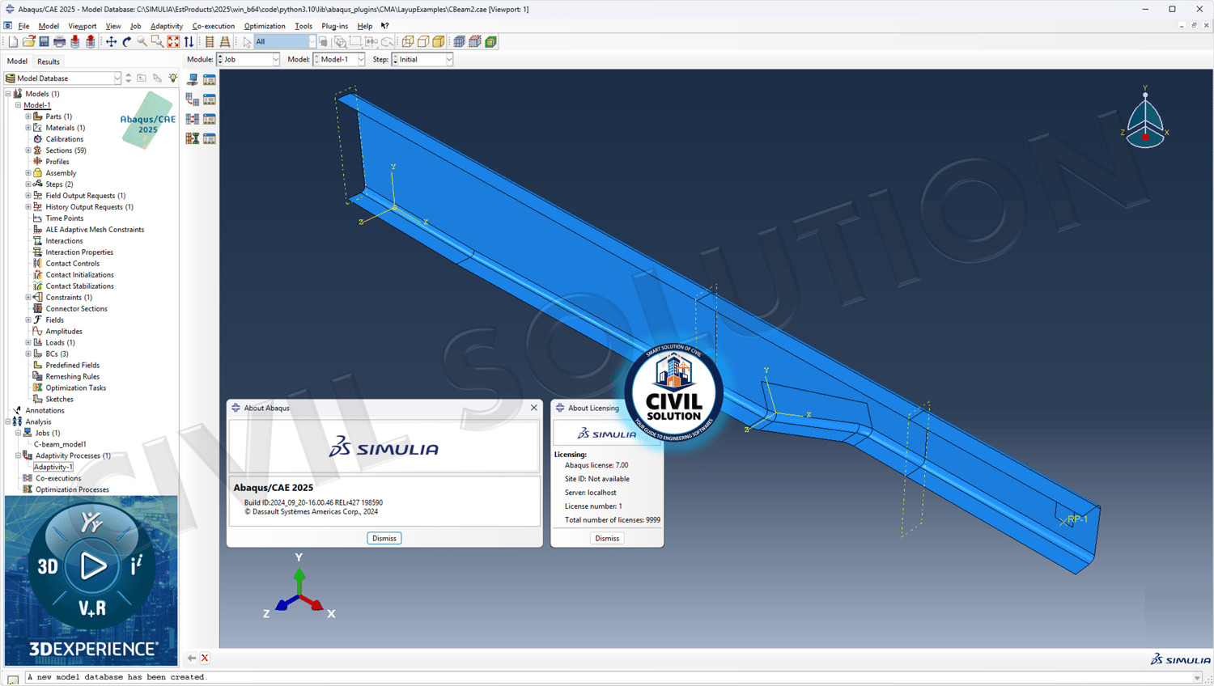Click the Open the Help menu

(x=365, y=26)
